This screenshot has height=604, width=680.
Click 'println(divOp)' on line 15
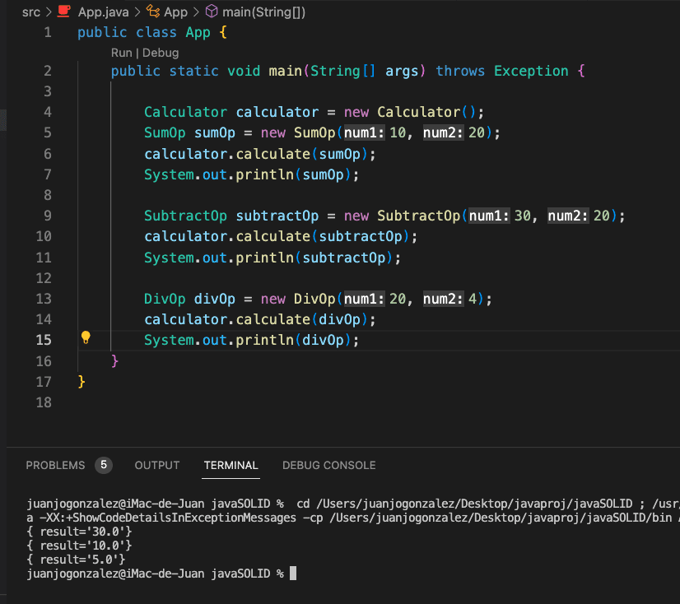click(293, 340)
